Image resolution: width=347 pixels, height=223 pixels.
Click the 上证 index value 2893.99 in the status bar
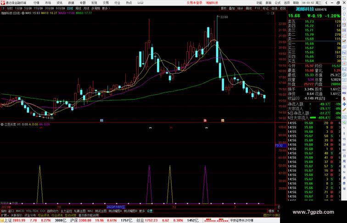(19, 220)
